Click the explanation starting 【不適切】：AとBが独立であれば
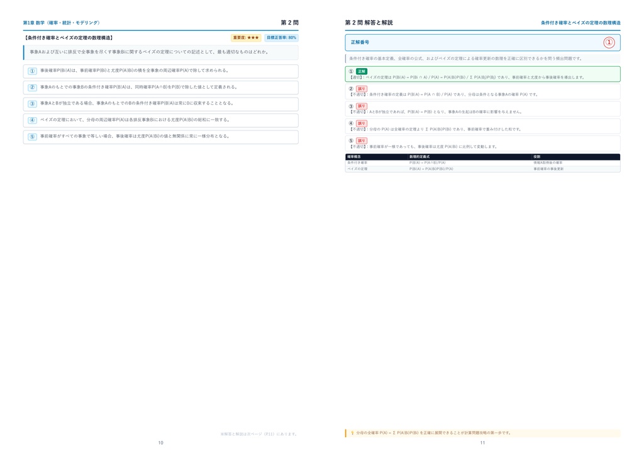The image size is (644, 456). [x=435, y=112]
